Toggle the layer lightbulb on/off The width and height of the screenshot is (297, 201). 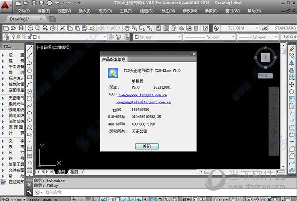coord(13,37)
